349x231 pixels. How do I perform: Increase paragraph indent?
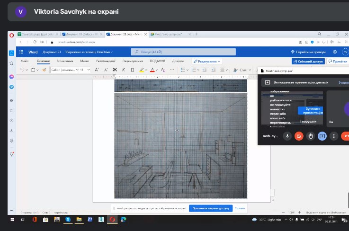(x=214, y=70)
